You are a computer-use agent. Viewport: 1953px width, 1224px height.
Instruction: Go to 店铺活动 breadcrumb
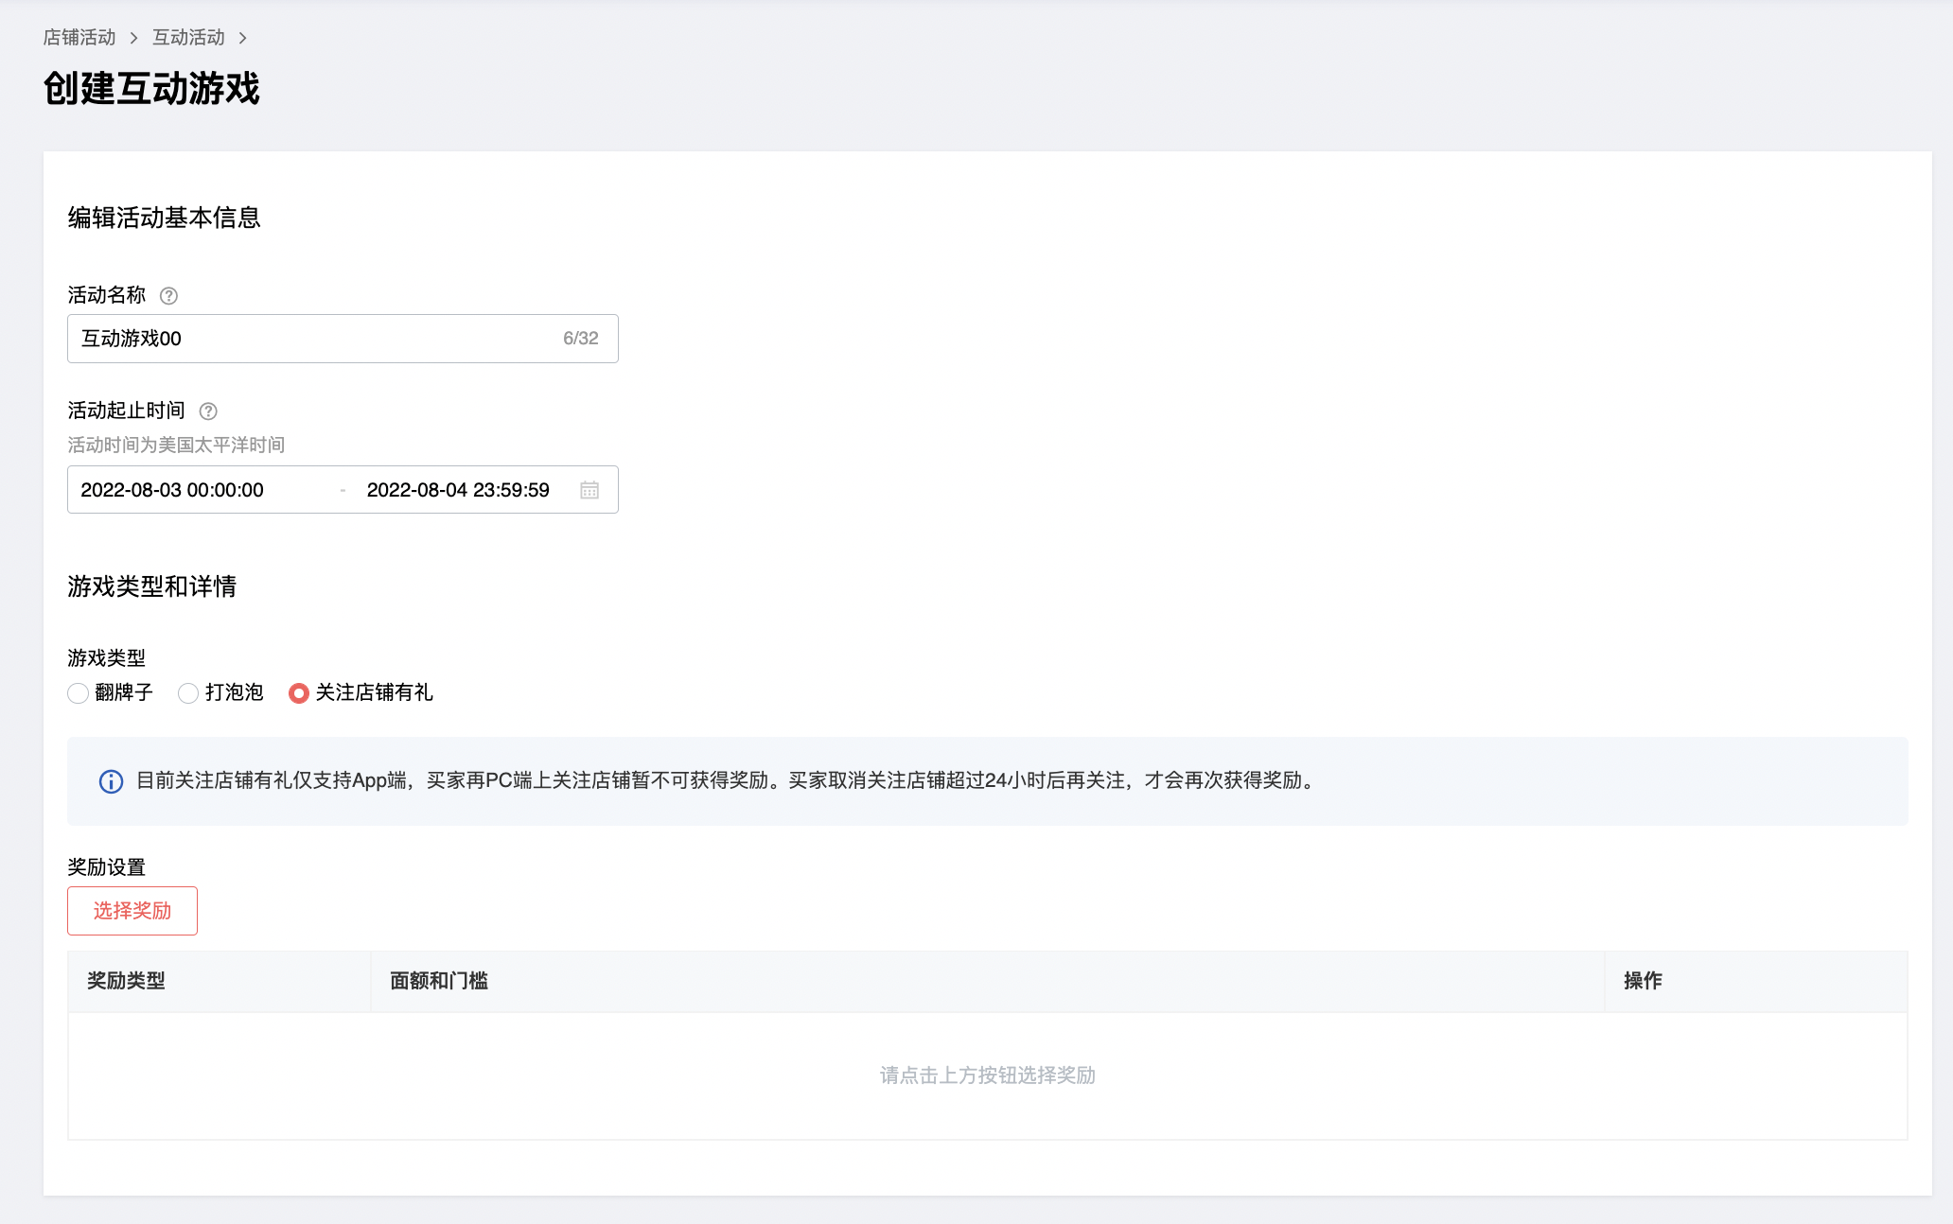(79, 38)
